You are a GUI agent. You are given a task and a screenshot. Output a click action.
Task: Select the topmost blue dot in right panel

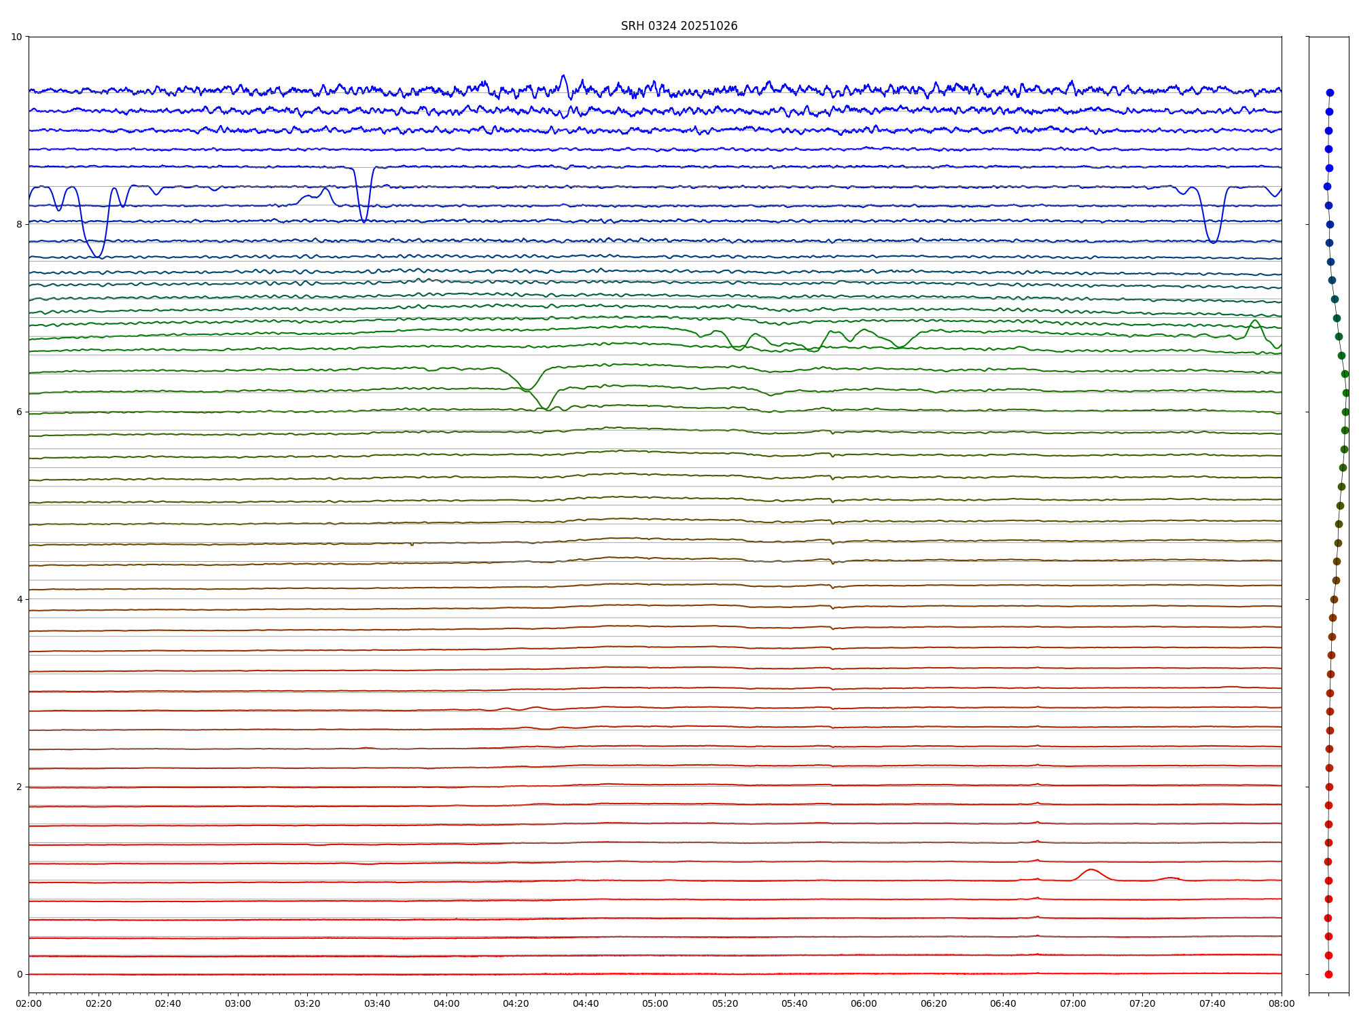[x=1330, y=92]
